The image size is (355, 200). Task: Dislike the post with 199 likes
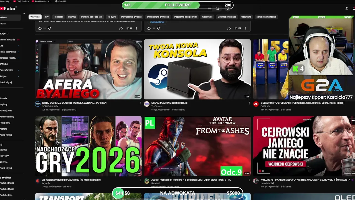[158, 28]
